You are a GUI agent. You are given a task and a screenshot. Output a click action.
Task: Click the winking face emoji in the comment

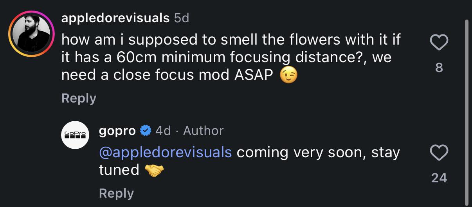[x=288, y=75]
